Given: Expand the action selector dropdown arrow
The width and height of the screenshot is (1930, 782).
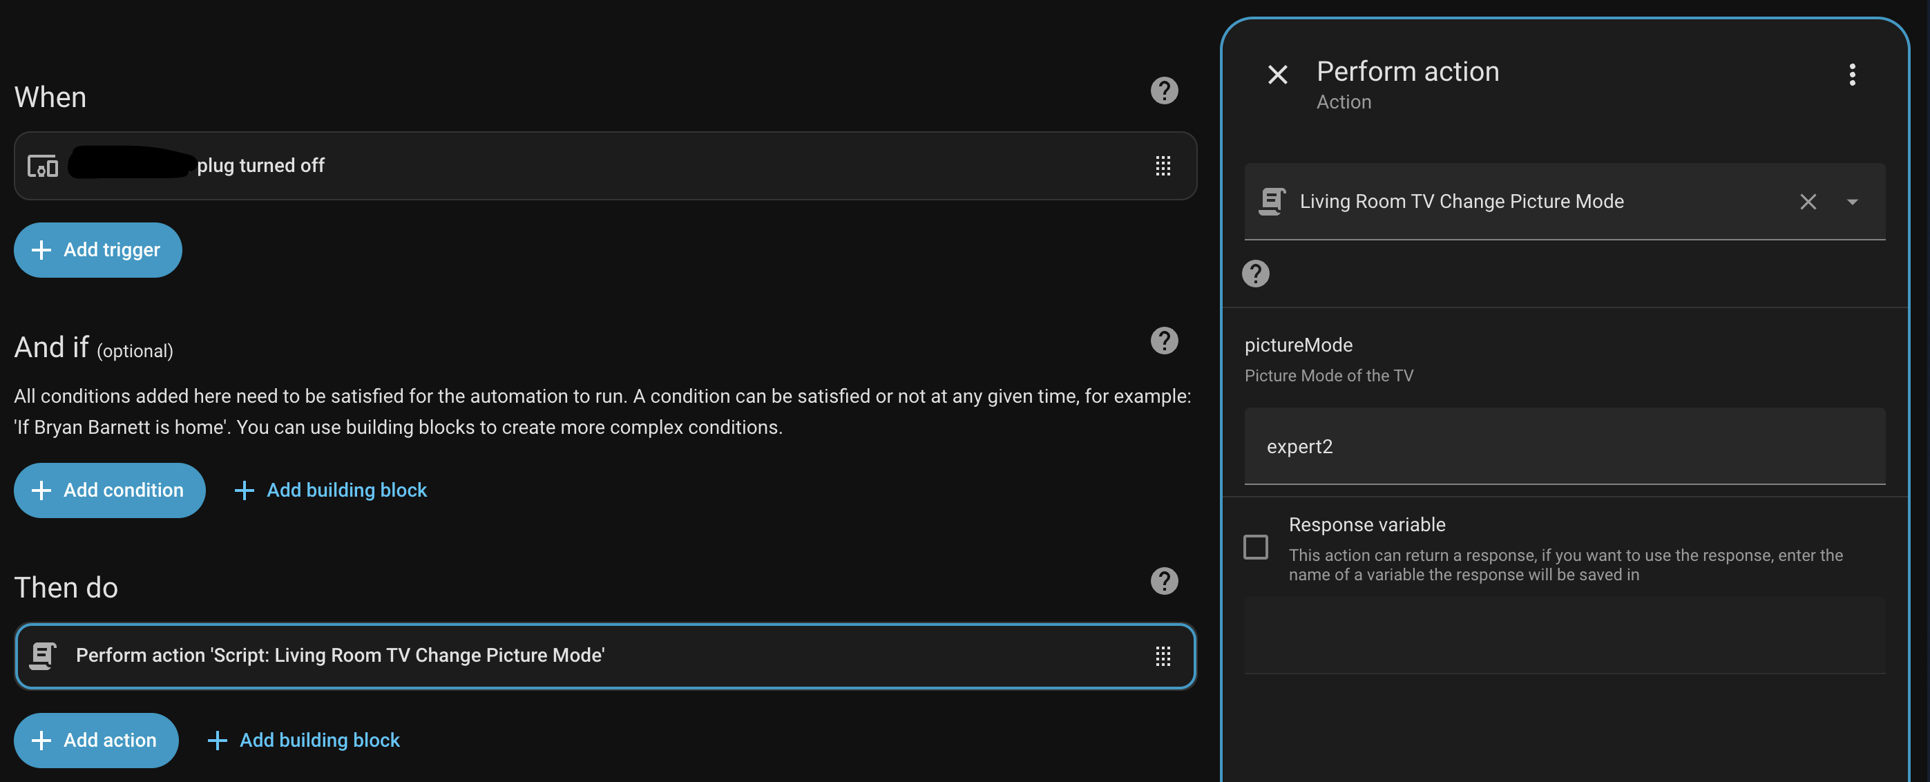Looking at the screenshot, I should (1852, 202).
